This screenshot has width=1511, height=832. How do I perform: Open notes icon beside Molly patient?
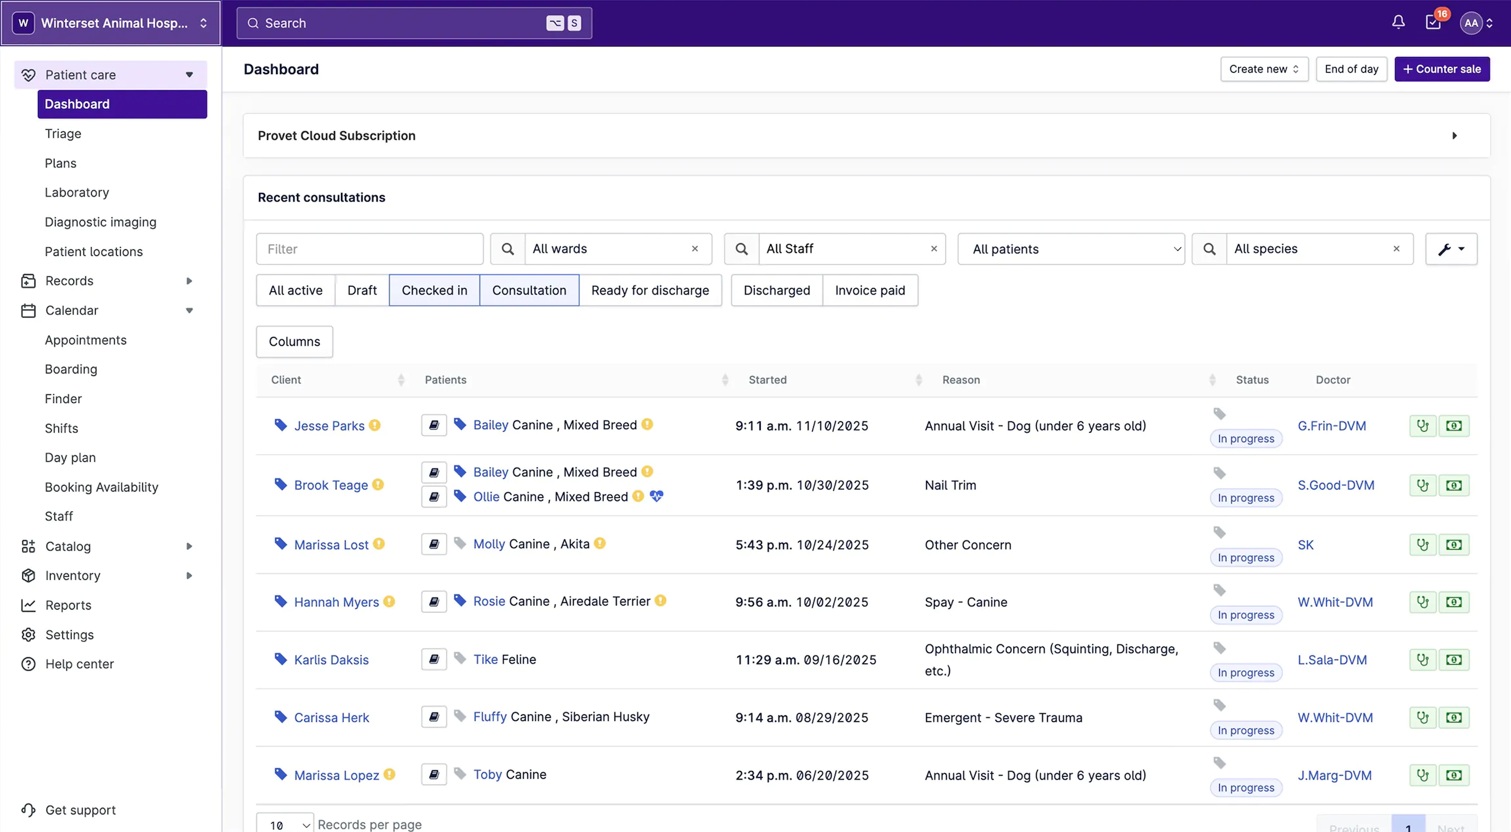click(x=433, y=544)
